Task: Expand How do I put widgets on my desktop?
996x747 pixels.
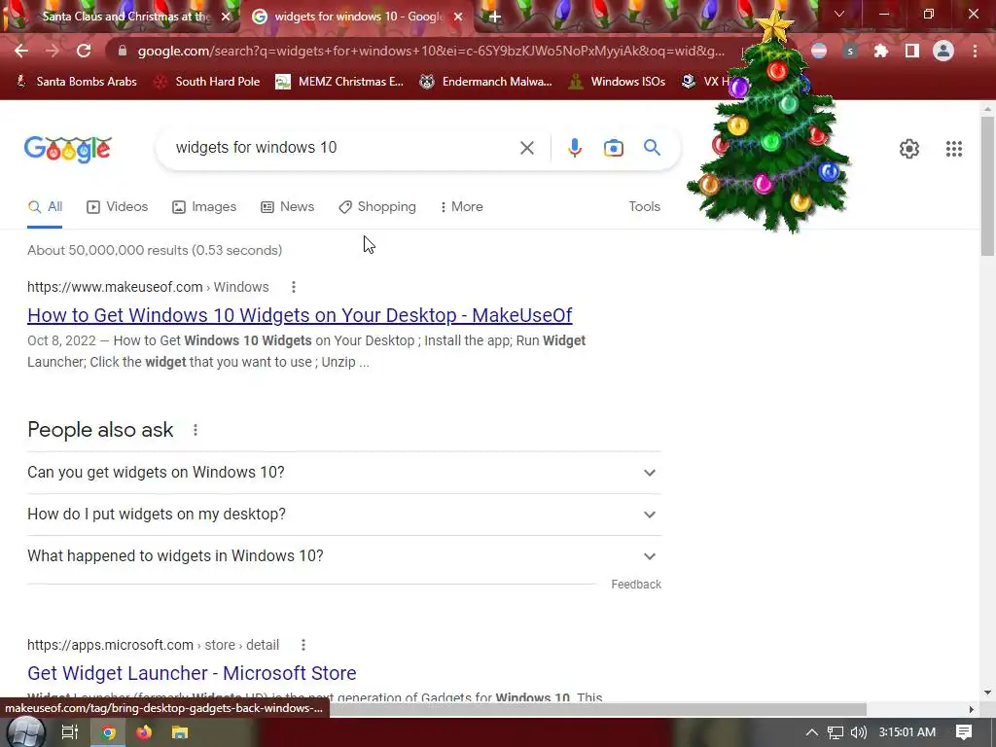Action: tap(344, 515)
